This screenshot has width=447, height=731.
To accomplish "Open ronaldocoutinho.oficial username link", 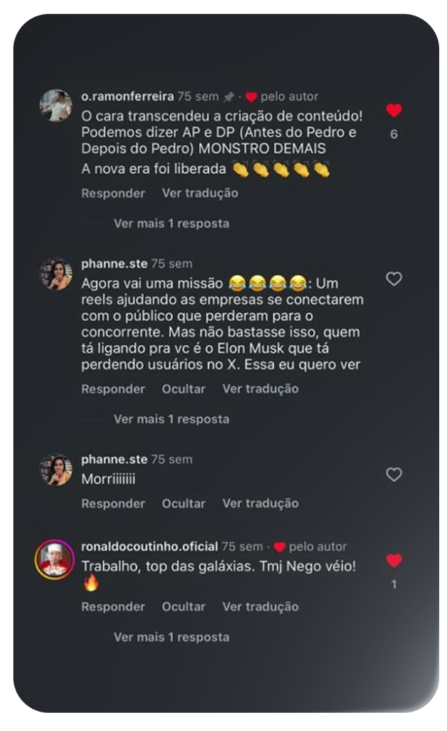I will point(149,547).
